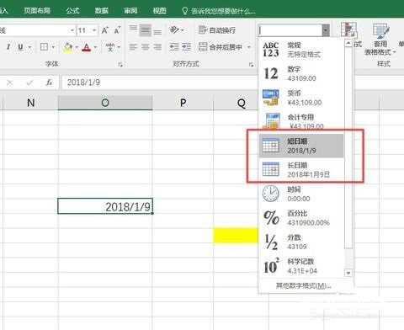Open the View ribbon tab
This screenshot has width=404, height=330.
point(159,11)
